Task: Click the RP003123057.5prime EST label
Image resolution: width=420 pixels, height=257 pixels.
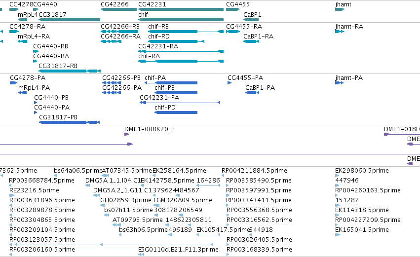Action: [x=42, y=240]
